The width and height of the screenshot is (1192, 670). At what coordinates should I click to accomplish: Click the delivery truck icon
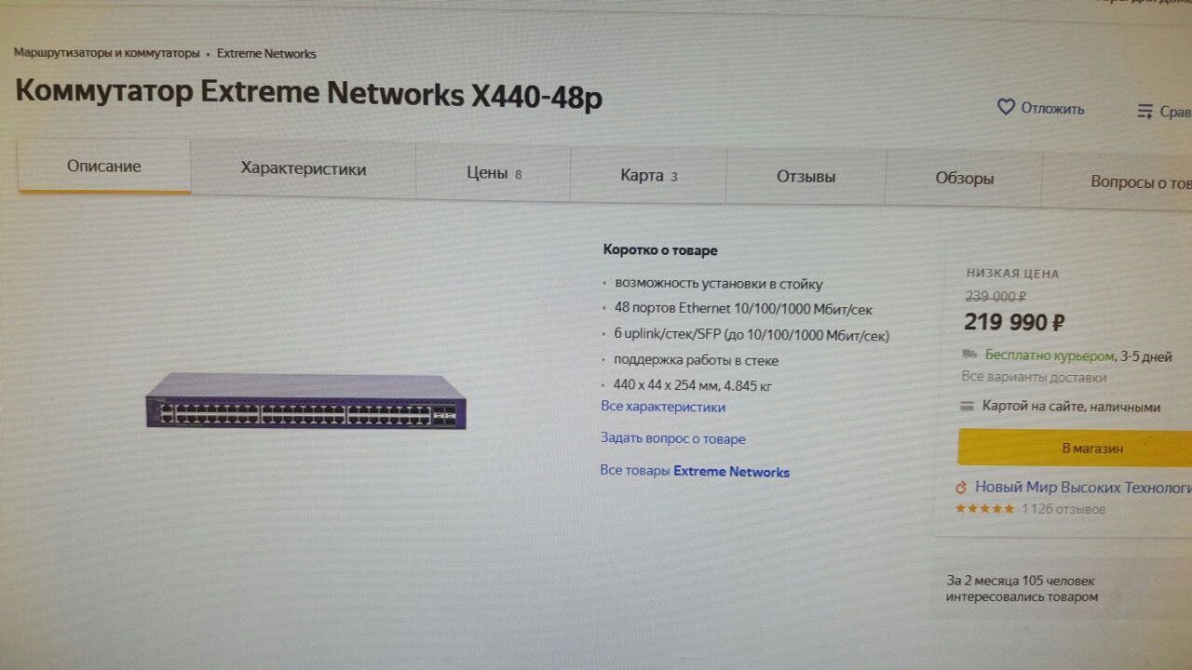[x=969, y=355]
